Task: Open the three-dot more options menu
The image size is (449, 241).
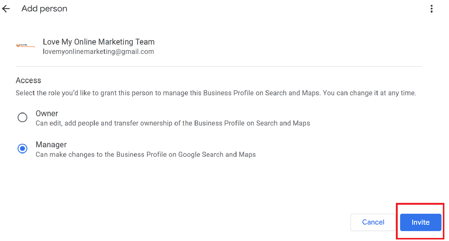Action: tap(431, 9)
